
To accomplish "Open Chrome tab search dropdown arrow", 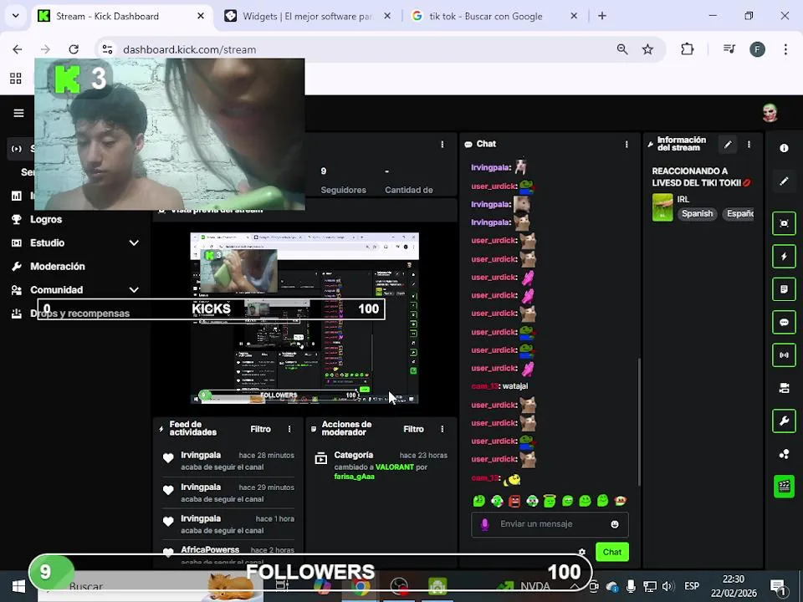I will [16, 16].
